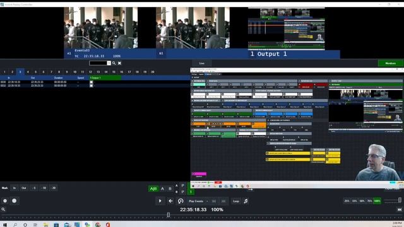Click the back arrow transport button
Viewport: 404px width, 227px height.
[170, 201]
